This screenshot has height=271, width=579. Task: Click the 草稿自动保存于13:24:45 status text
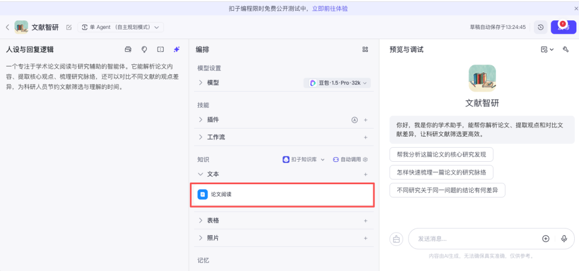pyautogui.click(x=498, y=27)
